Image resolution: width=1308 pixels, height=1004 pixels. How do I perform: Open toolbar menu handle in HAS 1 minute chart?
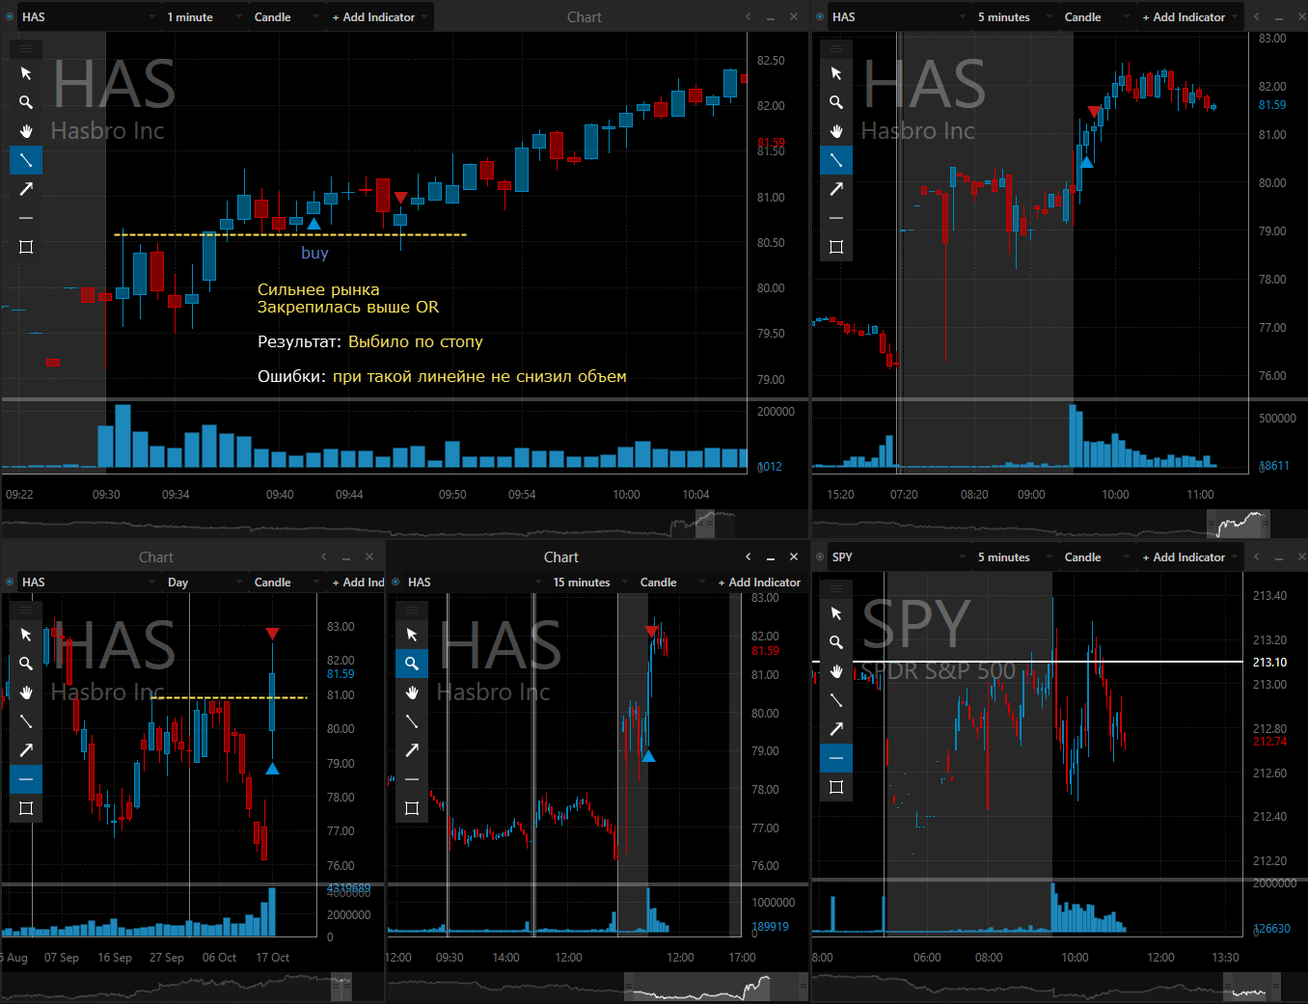coord(26,48)
